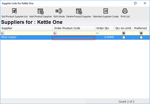150x104 pixels.
Task: Sort by the Supplier column header
Action: click(27, 28)
